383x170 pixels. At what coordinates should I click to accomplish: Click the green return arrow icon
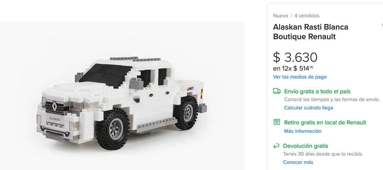pyautogui.click(x=276, y=146)
